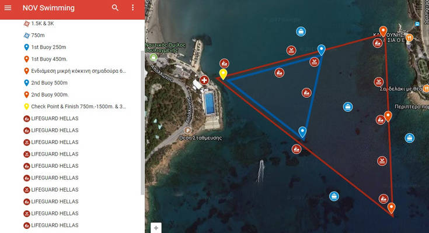Zoom in with the plus button
This screenshot has width=429, height=233.
(156, 228)
